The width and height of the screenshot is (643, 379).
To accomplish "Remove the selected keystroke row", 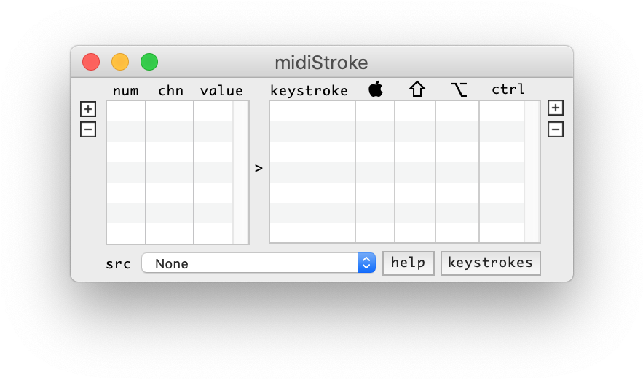I will 556,130.
